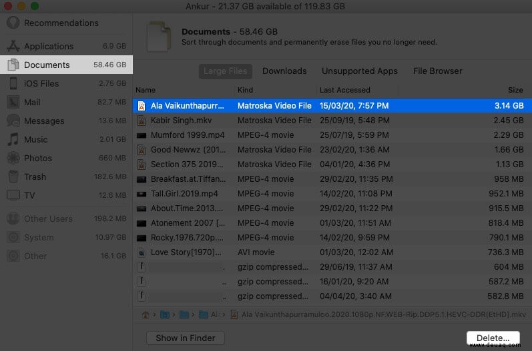
Task: Click the Other category gear icon
Action: 13,256
